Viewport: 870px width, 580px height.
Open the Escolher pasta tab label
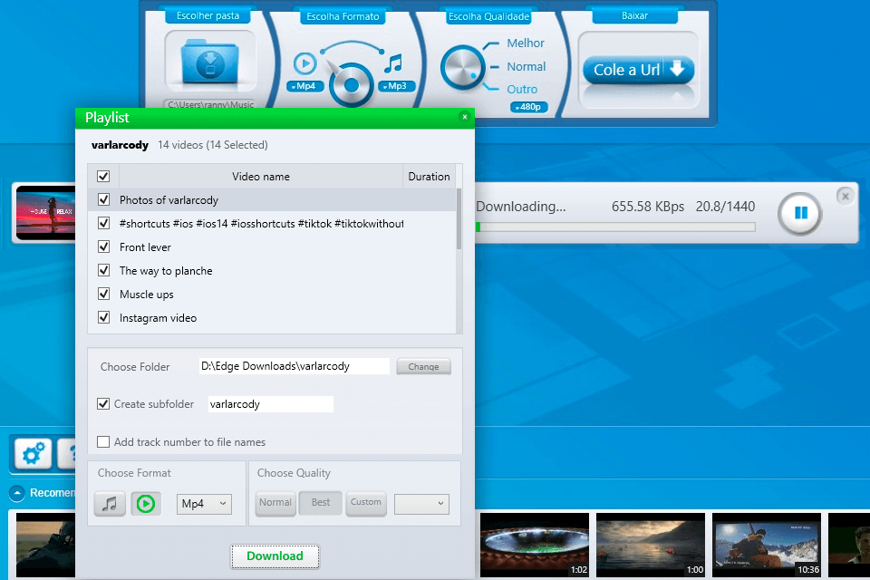pyautogui.click(x=208, y=15)
